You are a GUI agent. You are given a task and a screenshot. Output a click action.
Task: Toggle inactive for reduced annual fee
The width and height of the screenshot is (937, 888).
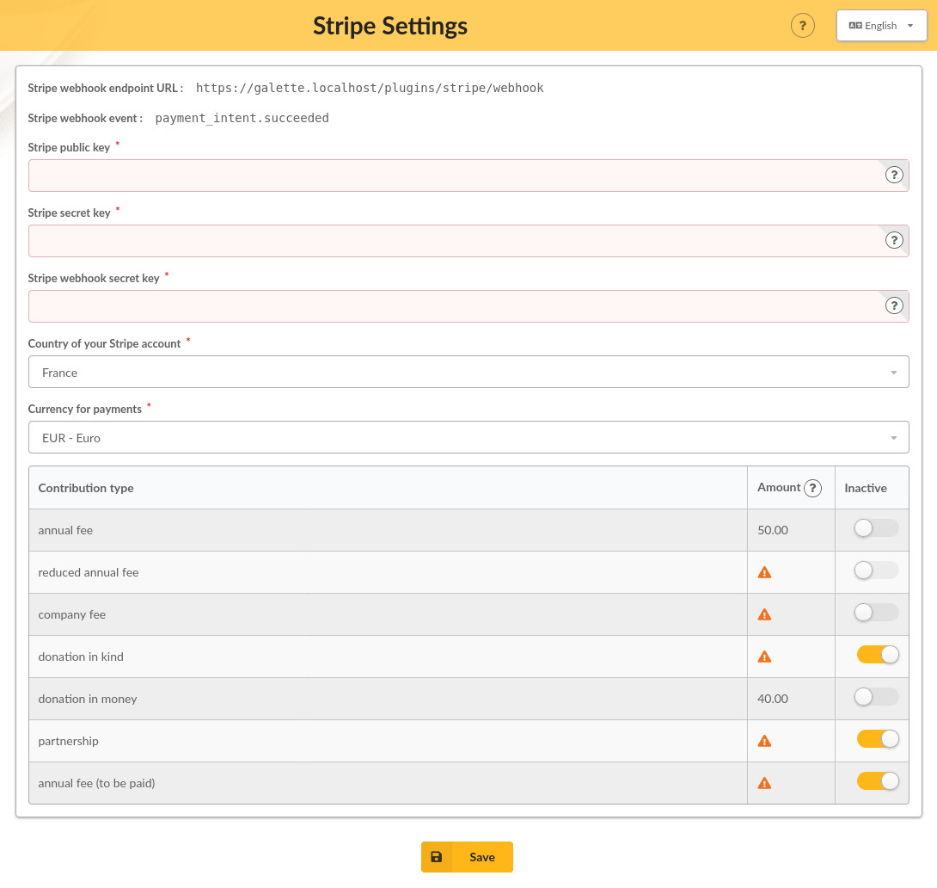point(876,570)
